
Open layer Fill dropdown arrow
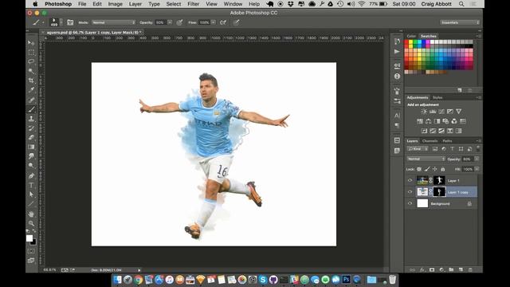[477, 169]
